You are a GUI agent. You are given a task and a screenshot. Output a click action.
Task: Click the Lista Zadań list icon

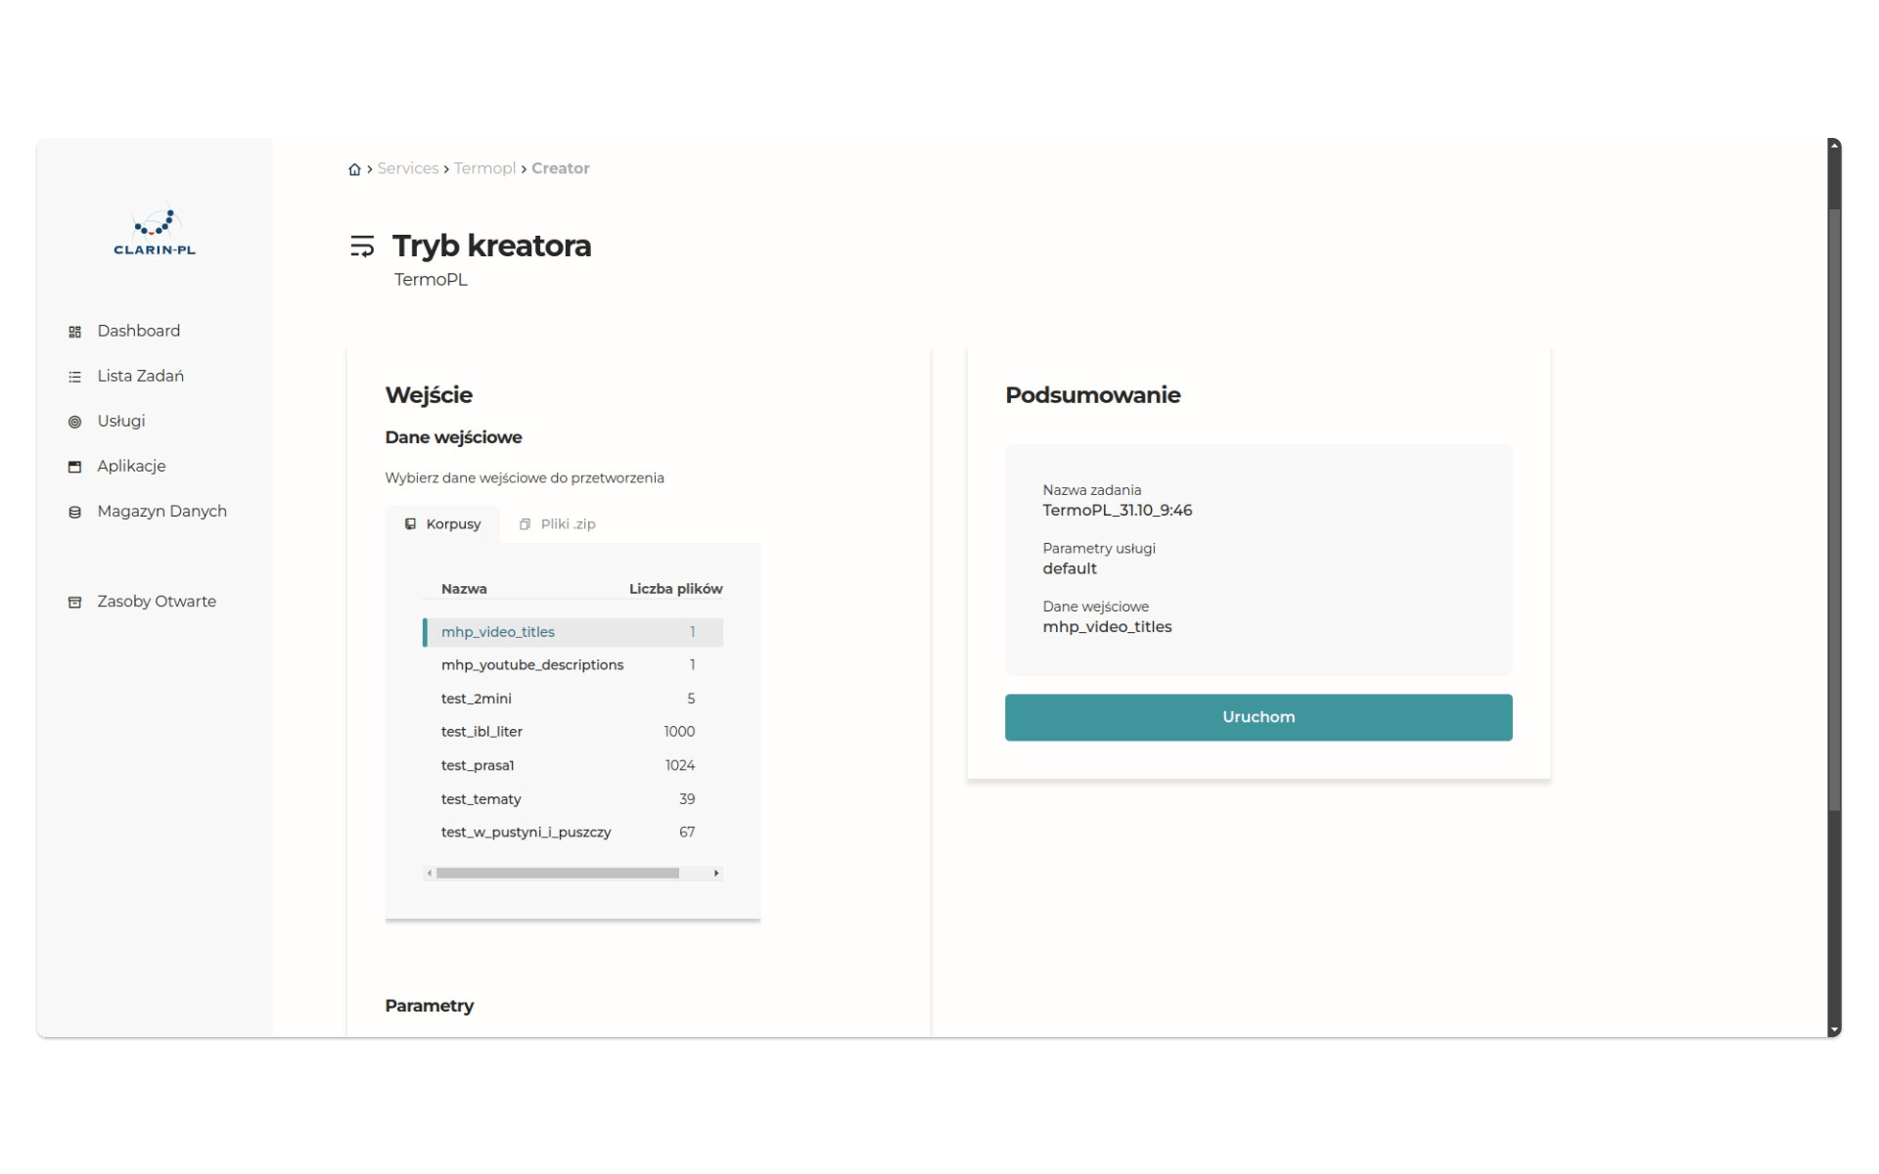tap(74, 377)
